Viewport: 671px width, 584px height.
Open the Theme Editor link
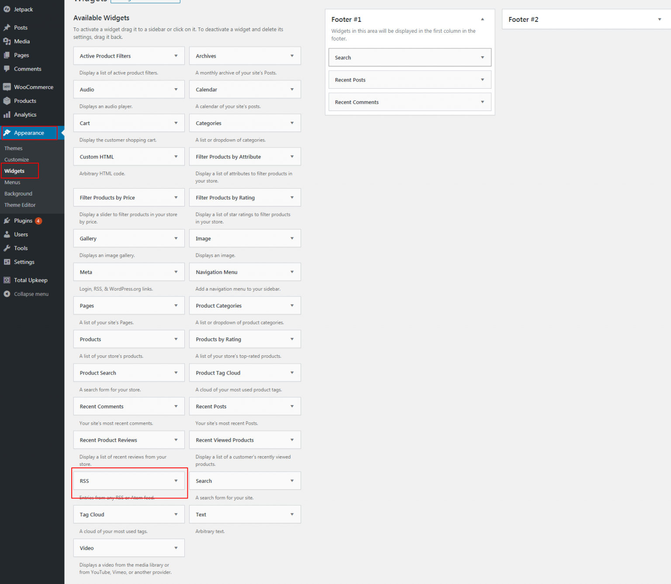coord(20,205)
